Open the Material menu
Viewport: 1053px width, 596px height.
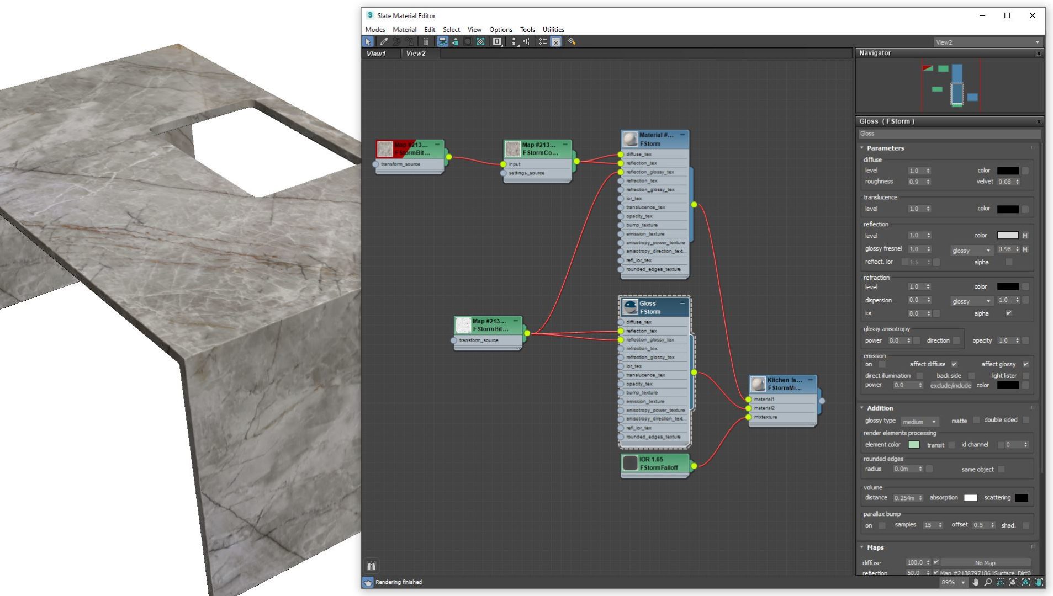(404, 29)
